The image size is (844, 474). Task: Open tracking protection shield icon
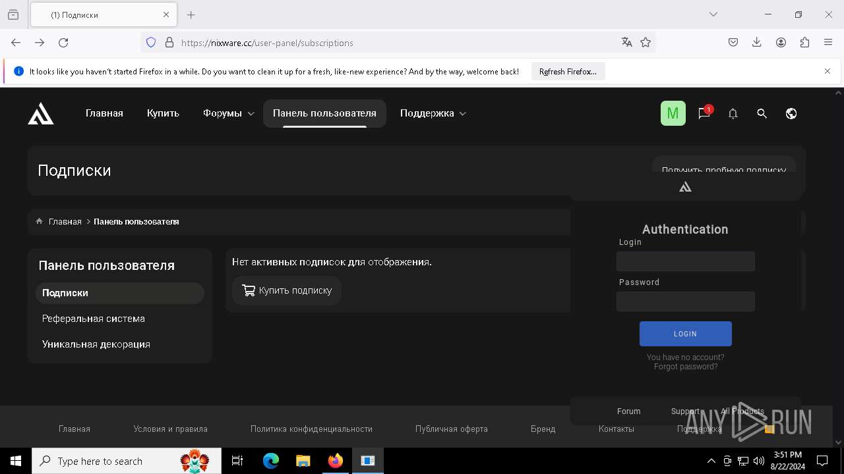[x=151, y=42]
